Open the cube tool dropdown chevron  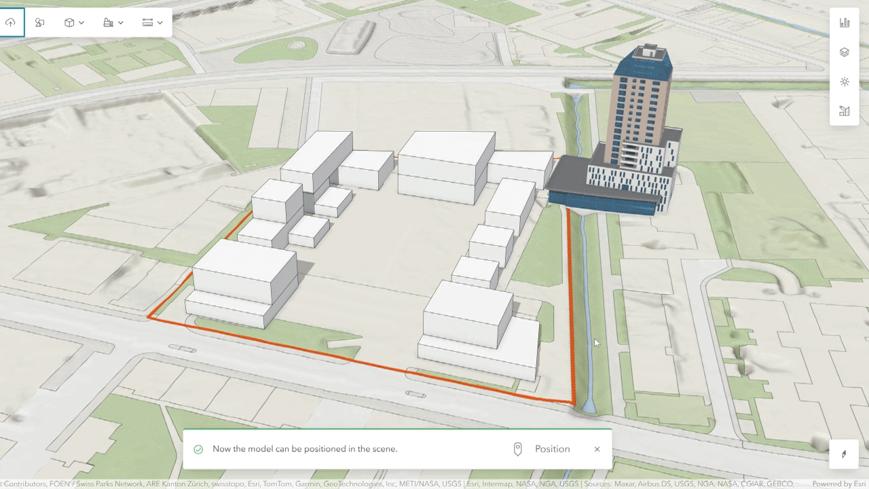(81, 22)
